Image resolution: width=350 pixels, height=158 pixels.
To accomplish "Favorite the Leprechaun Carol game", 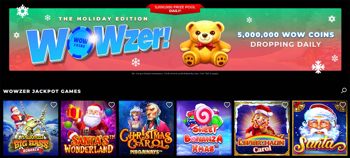I will point(285,105).
